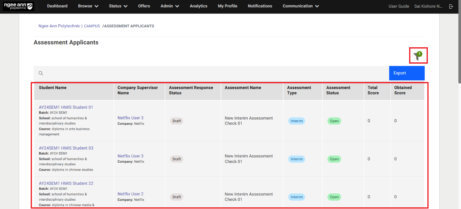The image size is (461, 209).
Task: Open the filter funnel icon
Action: coord(418,56)
